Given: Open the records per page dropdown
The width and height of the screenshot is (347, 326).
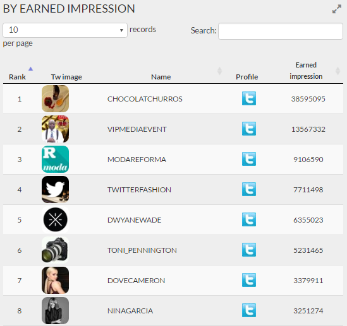Looking at the screenshot, I should (x=65, y=30).
